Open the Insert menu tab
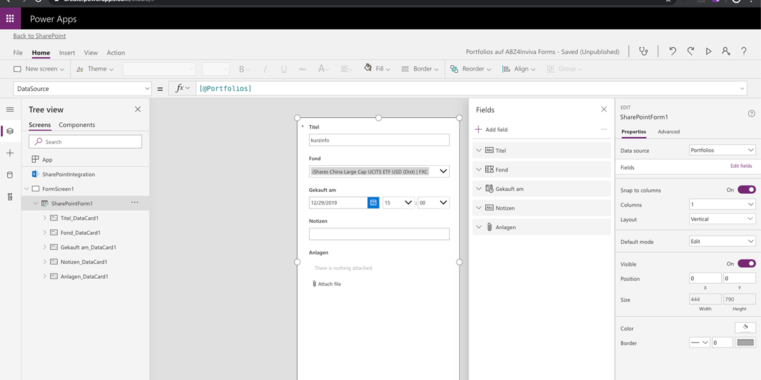The image size is (761, 380). [x=67, y=53]
